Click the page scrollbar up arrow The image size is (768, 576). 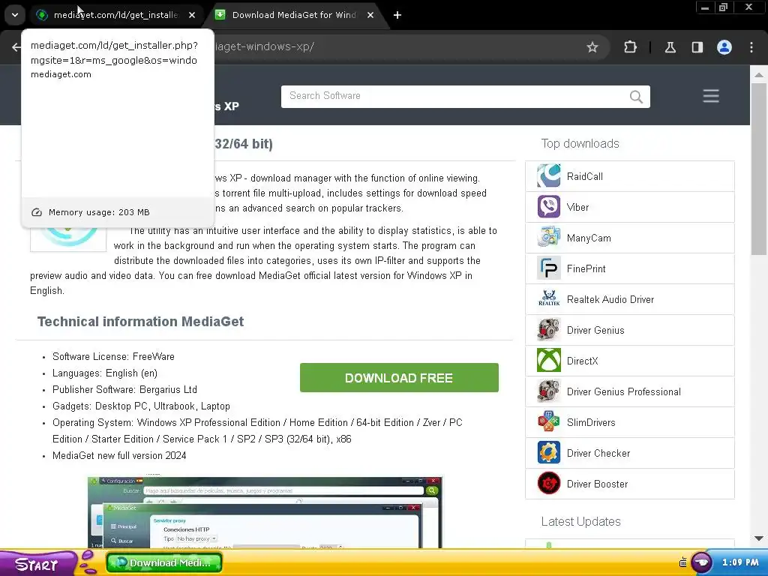point(759,74)
